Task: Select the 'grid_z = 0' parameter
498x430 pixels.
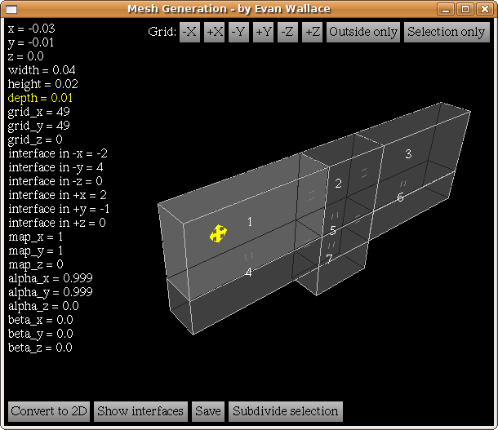Action: (x=35, y=140)
